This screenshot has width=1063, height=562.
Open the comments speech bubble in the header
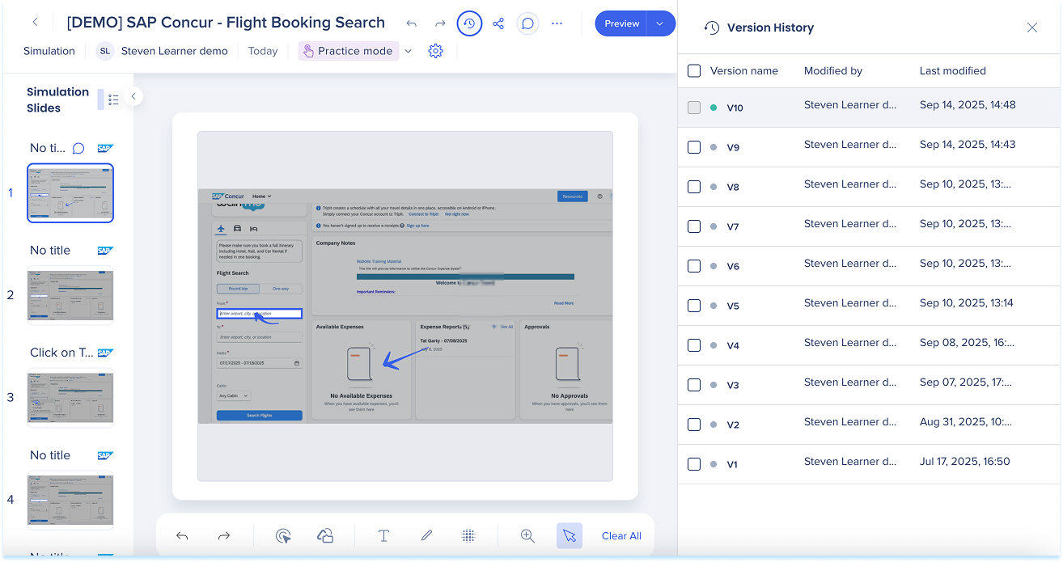click(527, 23)
